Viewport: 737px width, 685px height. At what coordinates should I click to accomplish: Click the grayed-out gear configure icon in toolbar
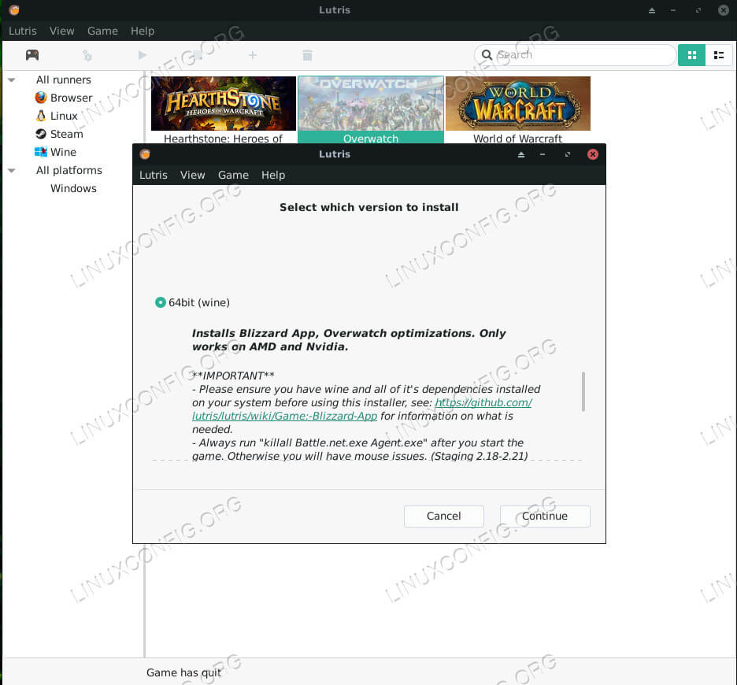[x=87, y=55]
